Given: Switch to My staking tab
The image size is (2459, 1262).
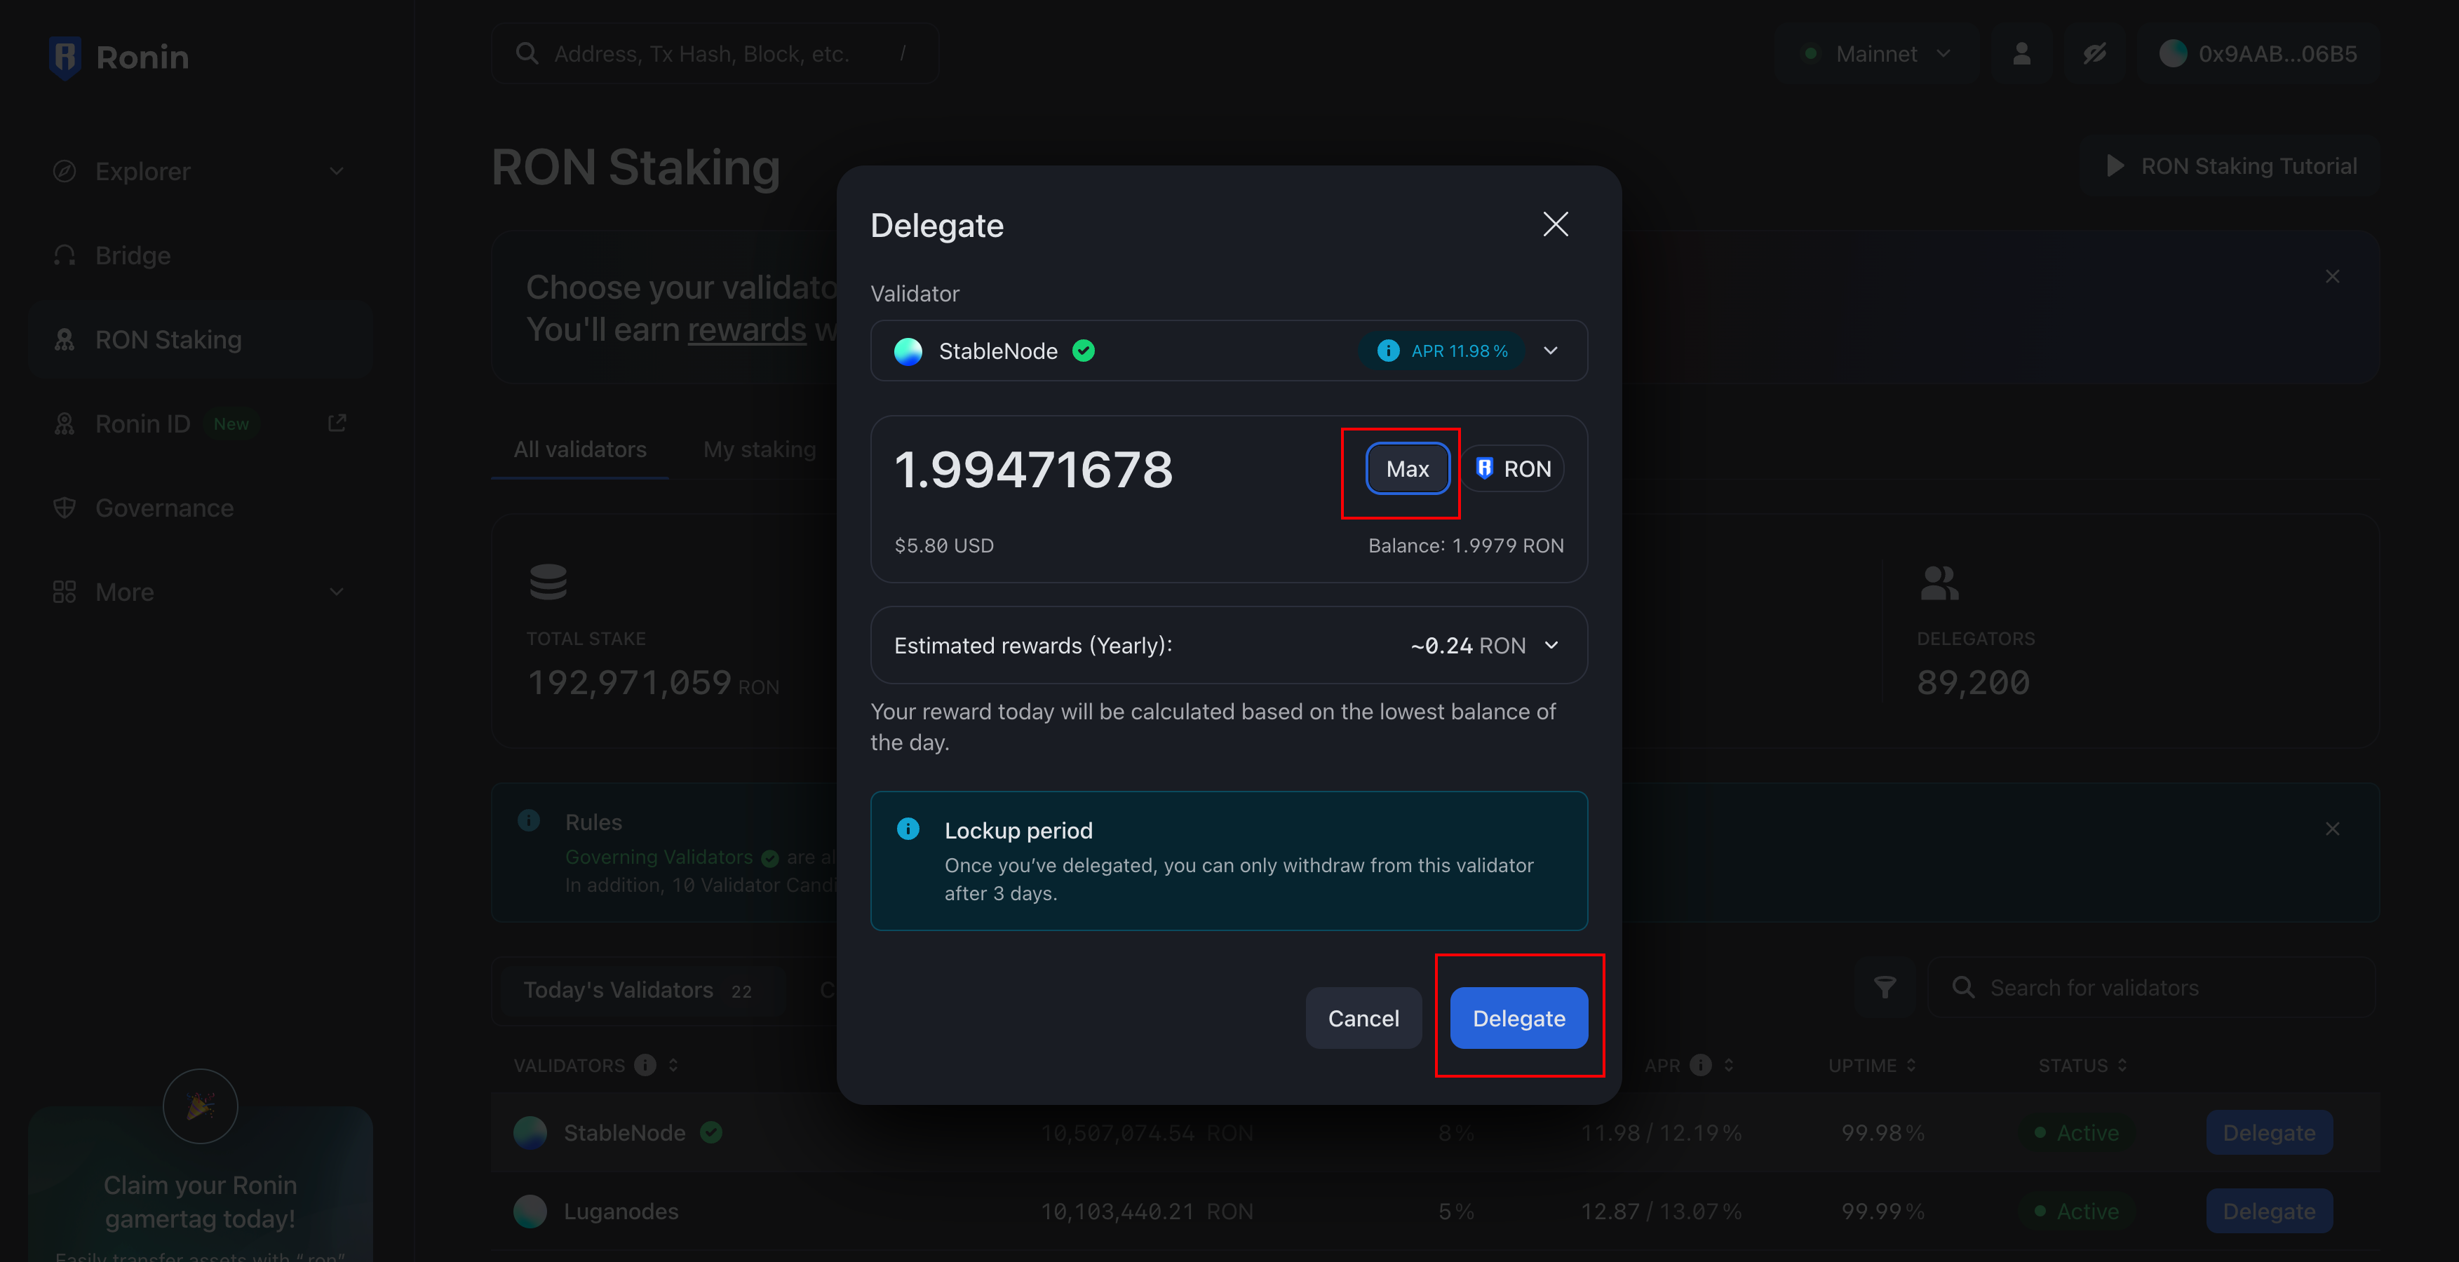Looking at the screenshot, I should [759, 449].
